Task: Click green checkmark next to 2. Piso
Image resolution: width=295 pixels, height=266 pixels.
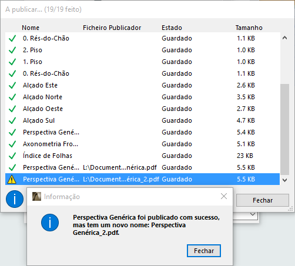Action: 12,50
